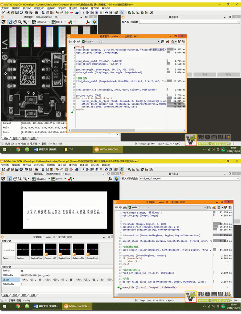
Task: Open the 窗口(W) menu in the 8-8 HDevelop window
Action: (95, 165)
